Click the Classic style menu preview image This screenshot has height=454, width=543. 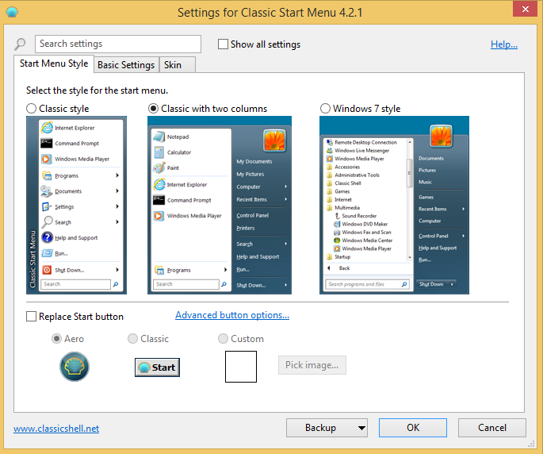point(77,206)
